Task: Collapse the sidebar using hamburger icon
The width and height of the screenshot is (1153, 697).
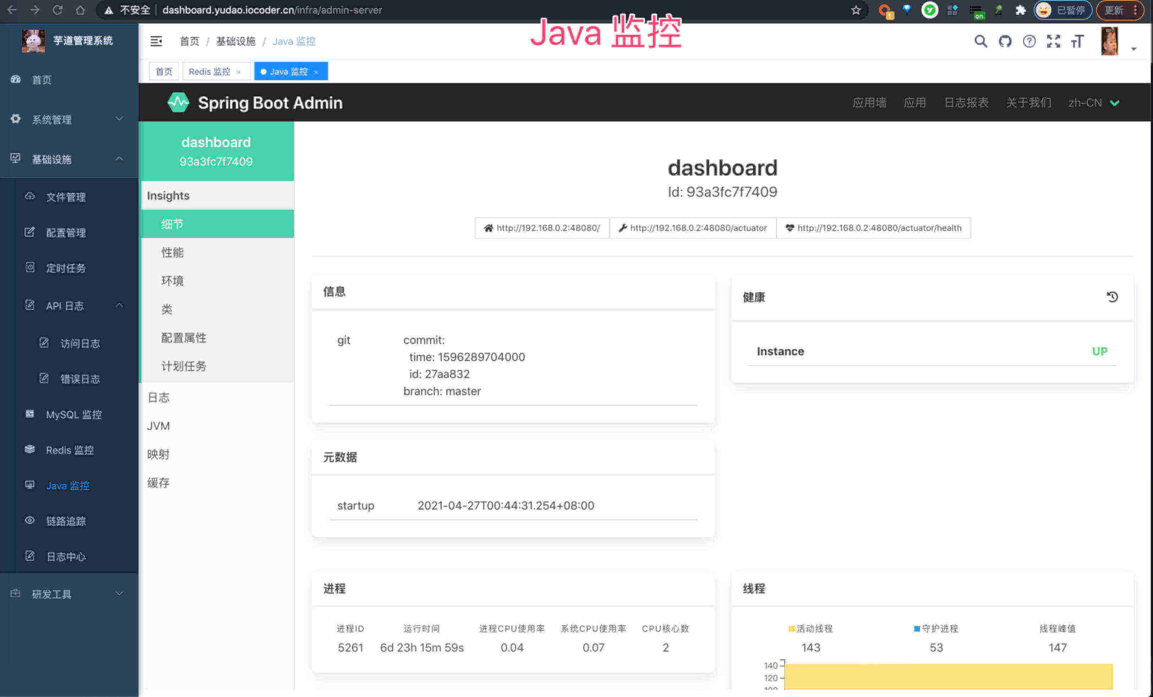Action: (x=156, y=41)
